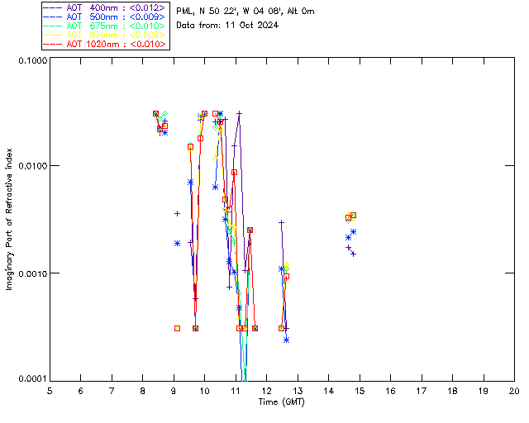The width and height of the screenshot is (529, 423).
Task: Click the 0.0010 y-axis tick label
Action: click(x=33, y=273)
